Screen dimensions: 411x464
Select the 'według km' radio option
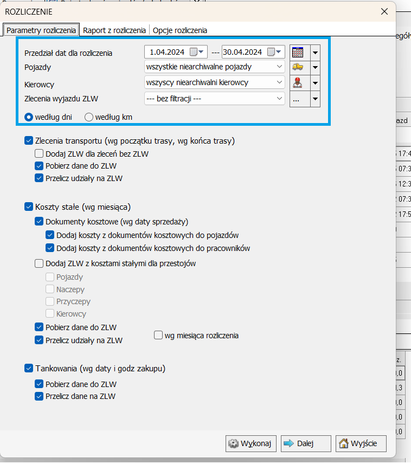click(x=89, y=117)
